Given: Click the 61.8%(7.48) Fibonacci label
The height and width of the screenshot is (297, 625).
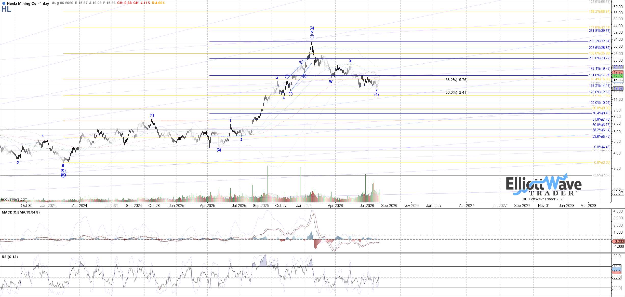Looking at the screenshot, I should click(601, 120).
